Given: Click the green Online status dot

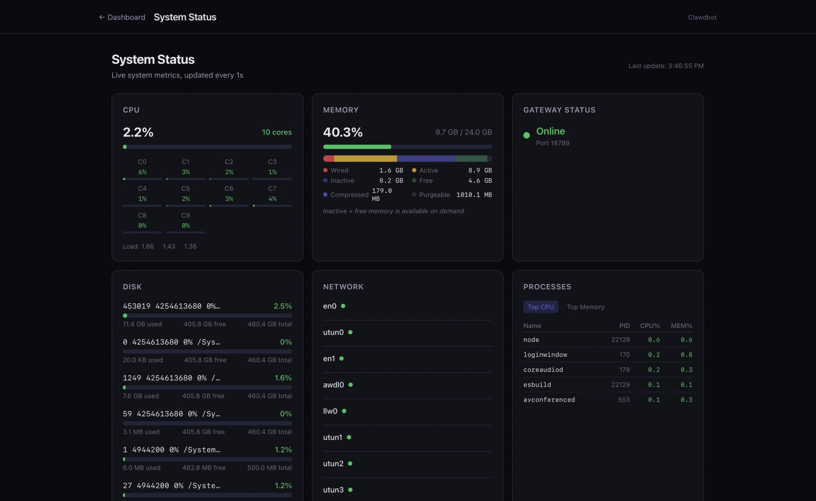Looking at the screenshot, I should tap(526, 135).
